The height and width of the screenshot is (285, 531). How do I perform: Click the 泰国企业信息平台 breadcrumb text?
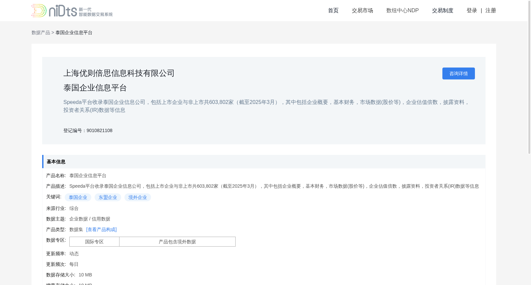click(x=74, y=32)
